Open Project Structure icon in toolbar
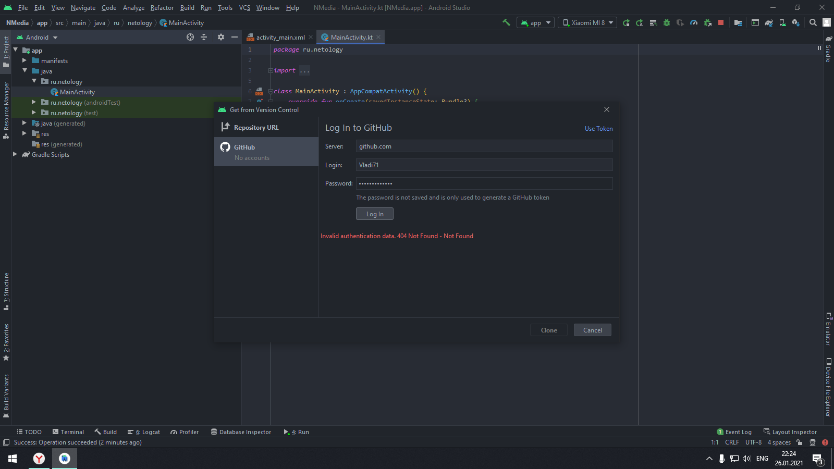 738,22
